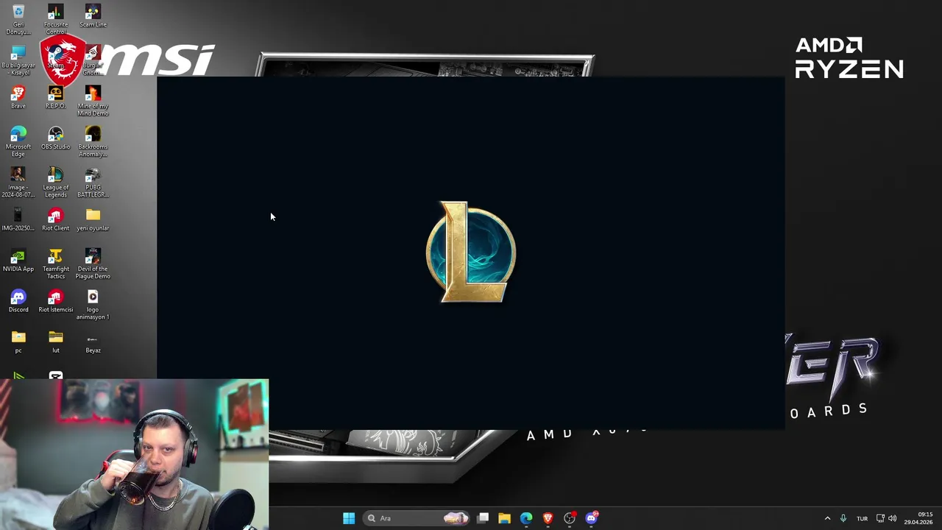
Task: Expand the hidden system tray icons chevron
Action: (827, 518)
